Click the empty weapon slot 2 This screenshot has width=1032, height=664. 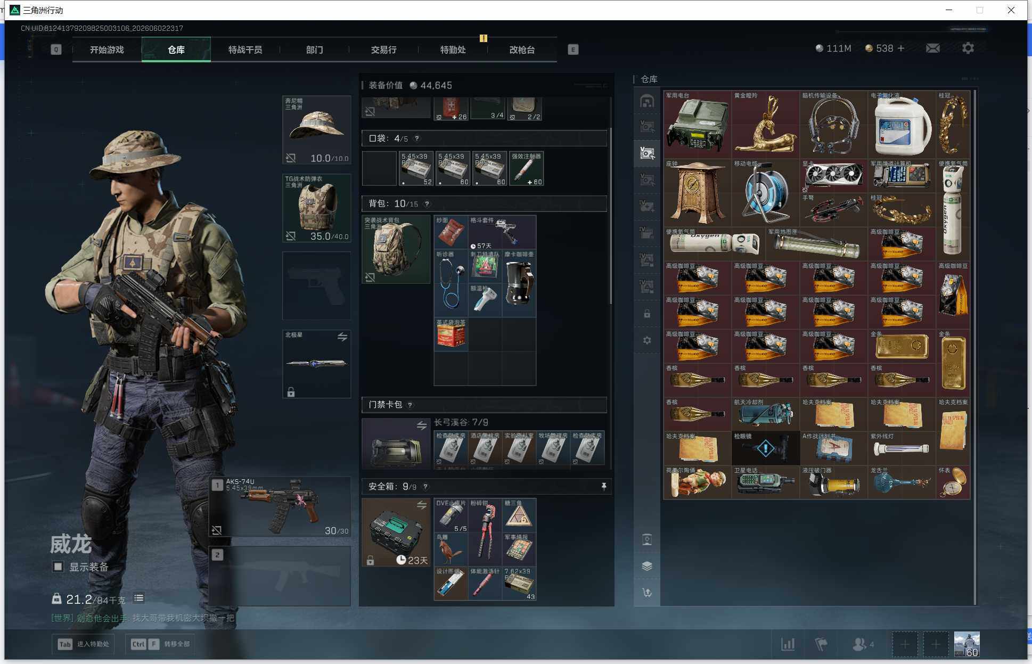tap(280, 576)
